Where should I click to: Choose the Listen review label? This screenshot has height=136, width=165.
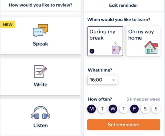tap(41, 125)
